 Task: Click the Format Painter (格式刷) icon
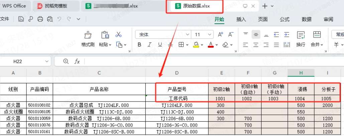coord(88,35)
